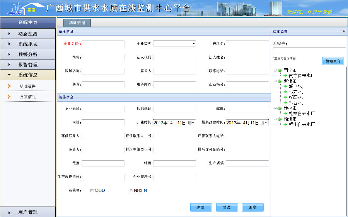This screenshot has width=348, height=217.
Task: Click the 删除 button
Action: (252, 207)
